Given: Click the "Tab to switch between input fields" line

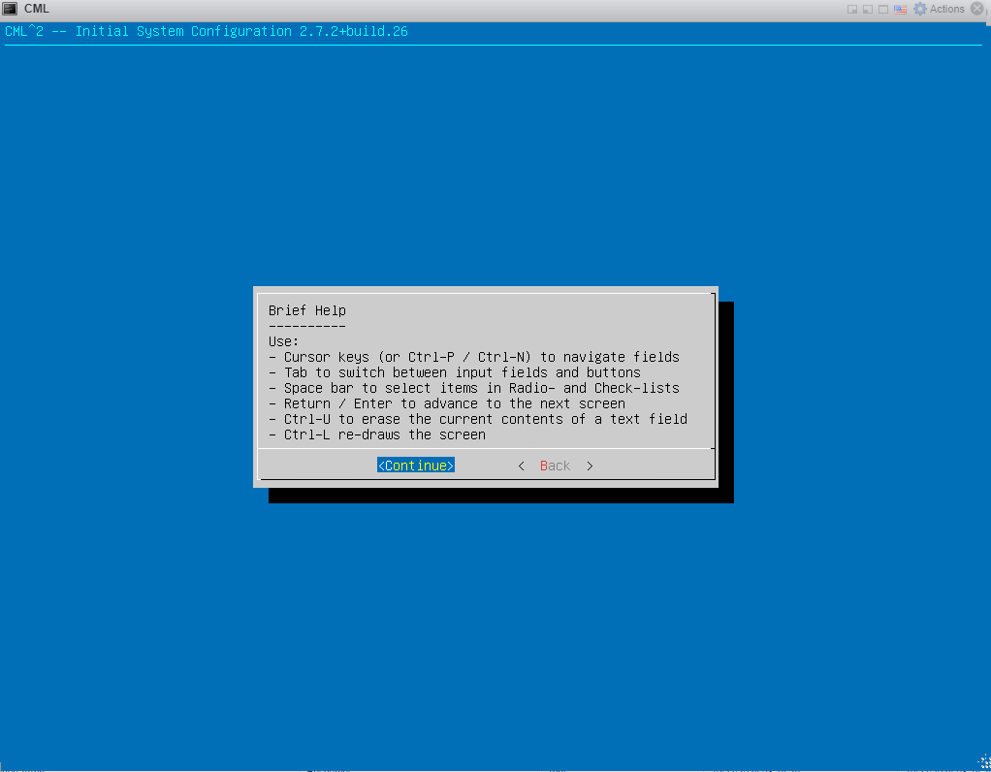Looking at the screenshot, I should pyautogui.click(x=455, y=372).
